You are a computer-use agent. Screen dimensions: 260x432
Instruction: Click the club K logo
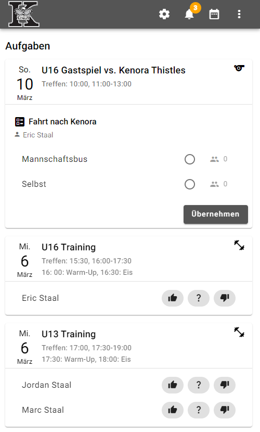24,14
